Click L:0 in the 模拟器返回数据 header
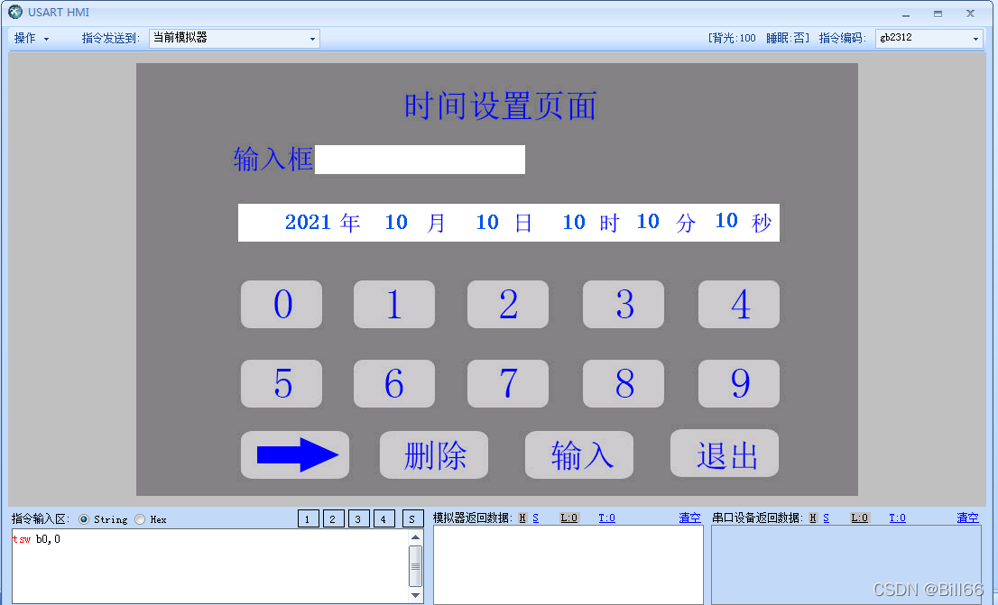Screen dimensions: 998x605 pos(569,518)
